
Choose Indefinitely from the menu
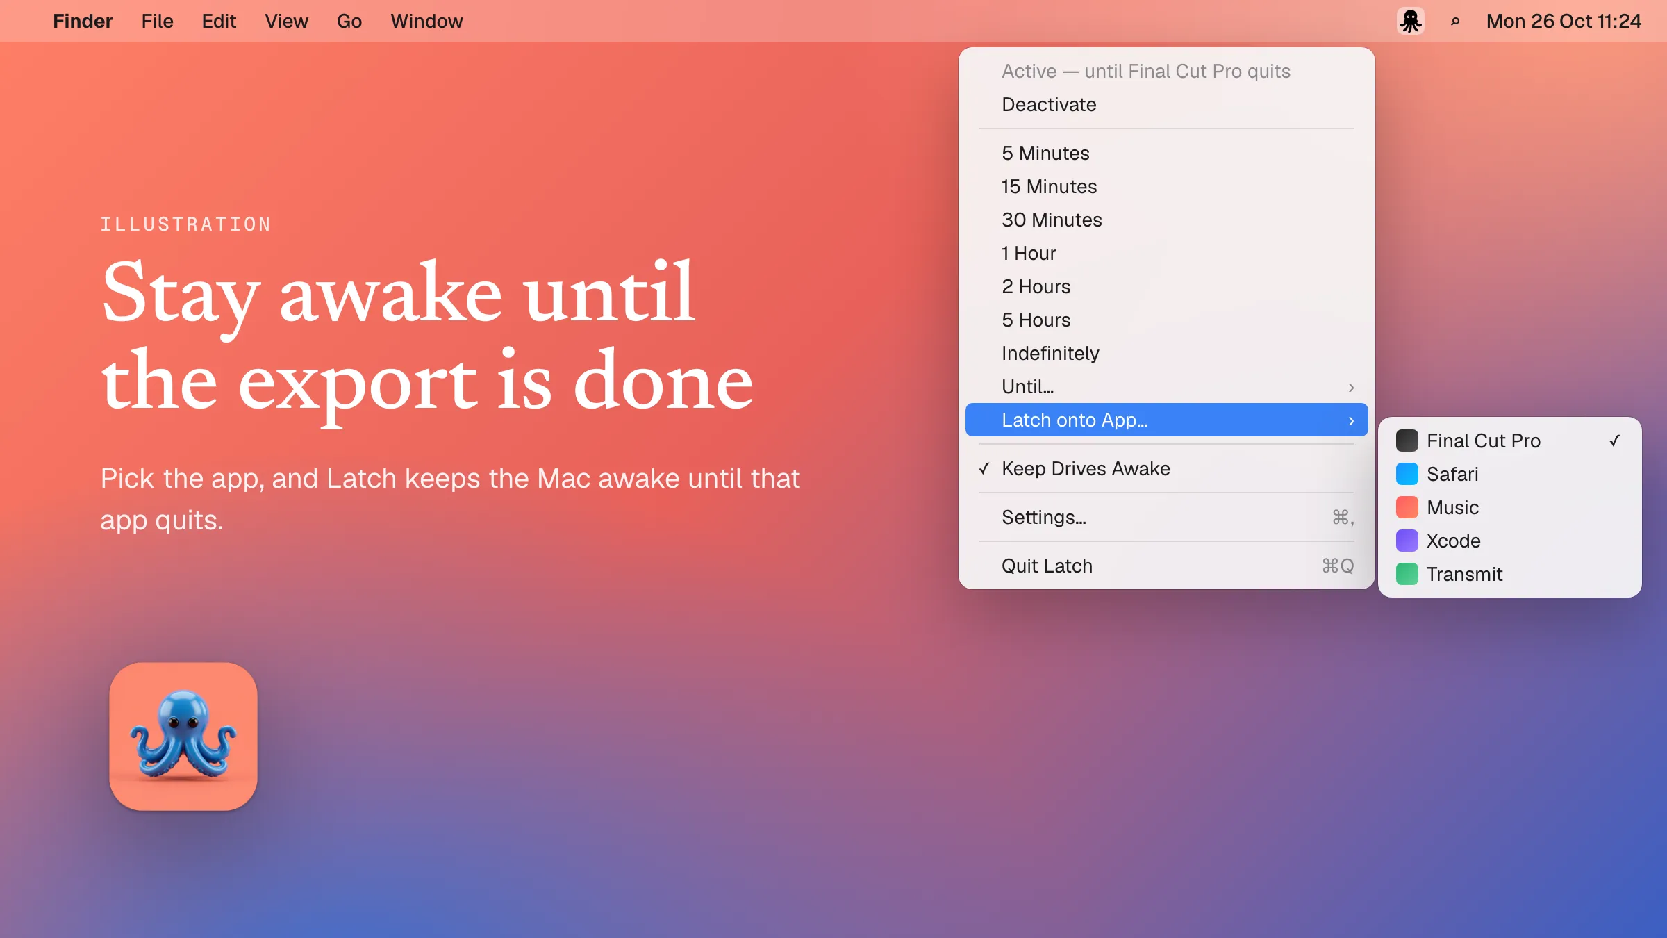tap(1167, 353)
